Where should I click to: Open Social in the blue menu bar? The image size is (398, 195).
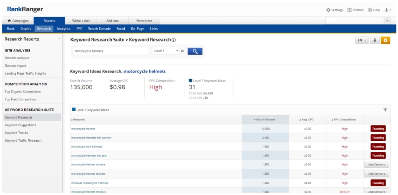pyautogui.click(x=121, y=28)
